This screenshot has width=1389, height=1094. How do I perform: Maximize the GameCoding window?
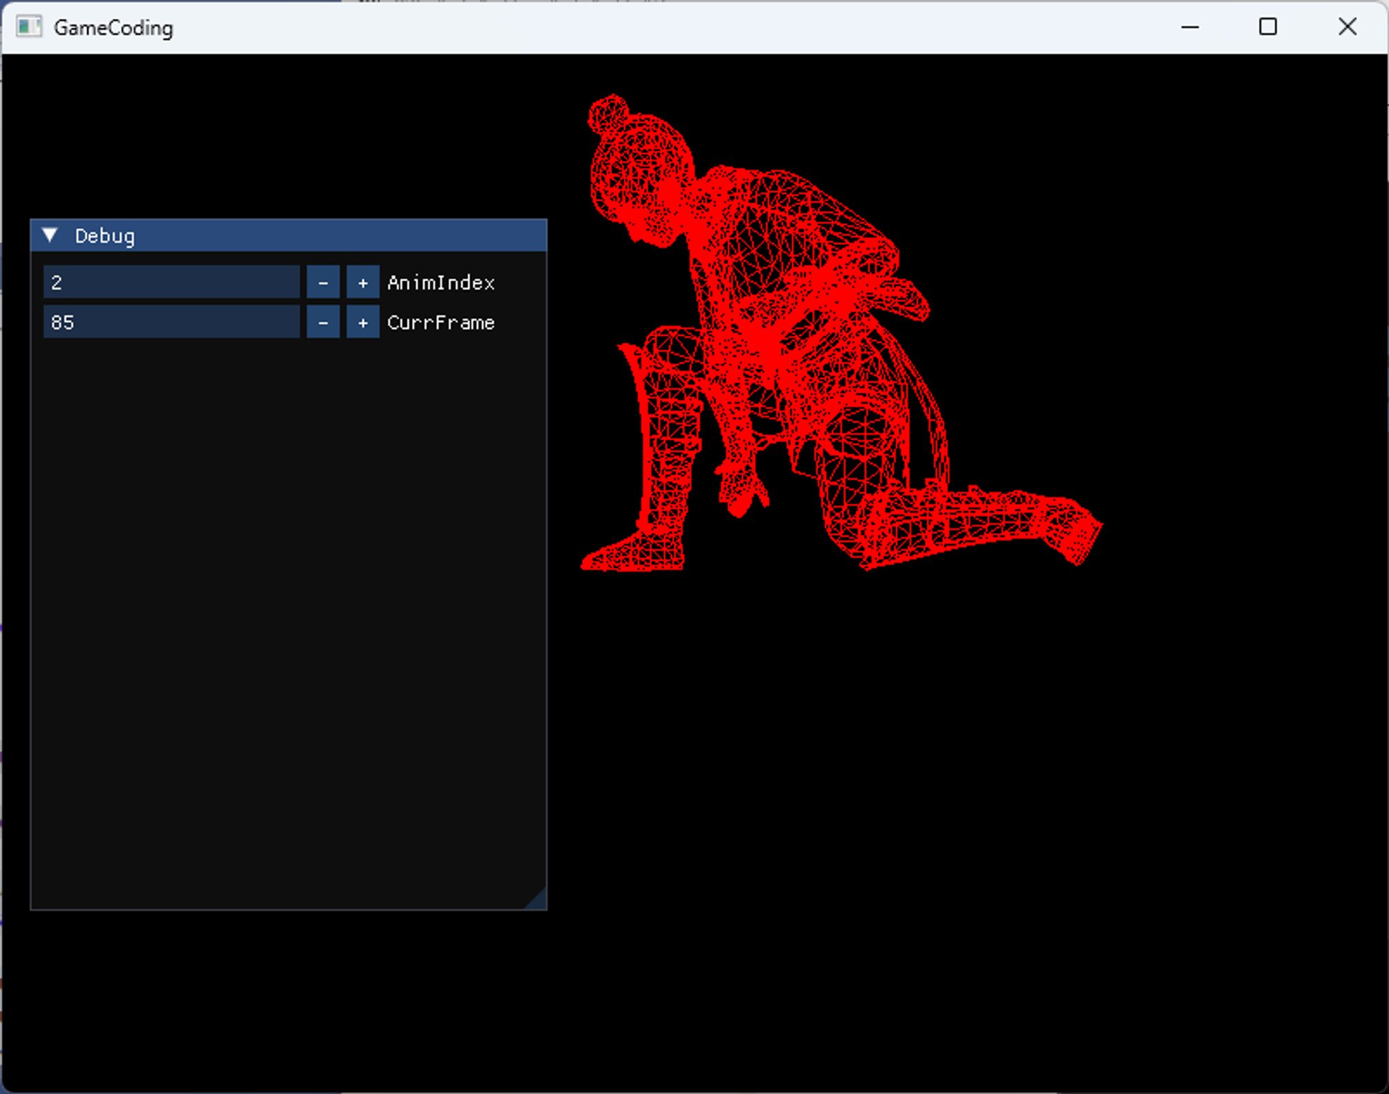(x=1268, y=27)
